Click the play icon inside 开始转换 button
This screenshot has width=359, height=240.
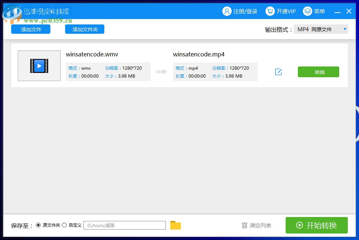299,225
